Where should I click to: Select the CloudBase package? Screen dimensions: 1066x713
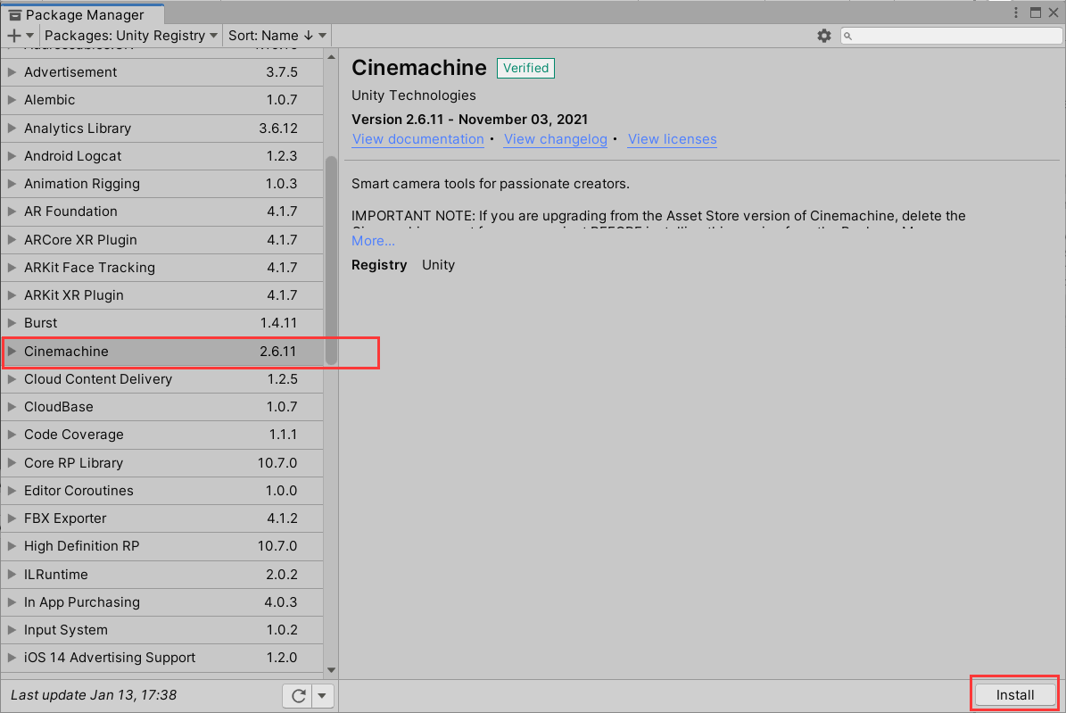tap(161, 407)
